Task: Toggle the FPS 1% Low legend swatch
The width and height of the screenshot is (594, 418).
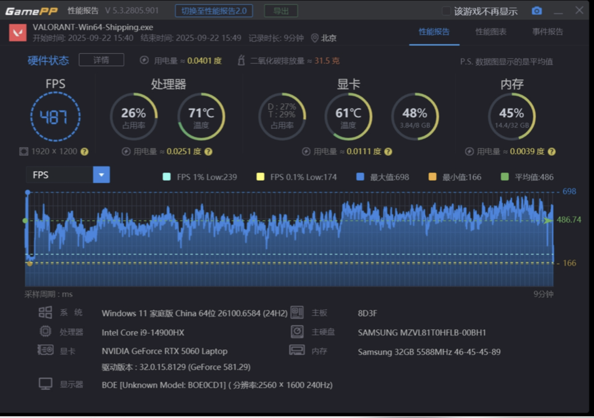Action: (x=167, y=177)
